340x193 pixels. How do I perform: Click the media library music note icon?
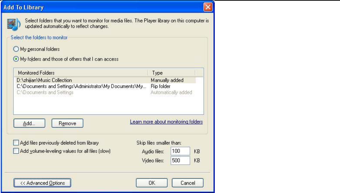tap(13, 24)
